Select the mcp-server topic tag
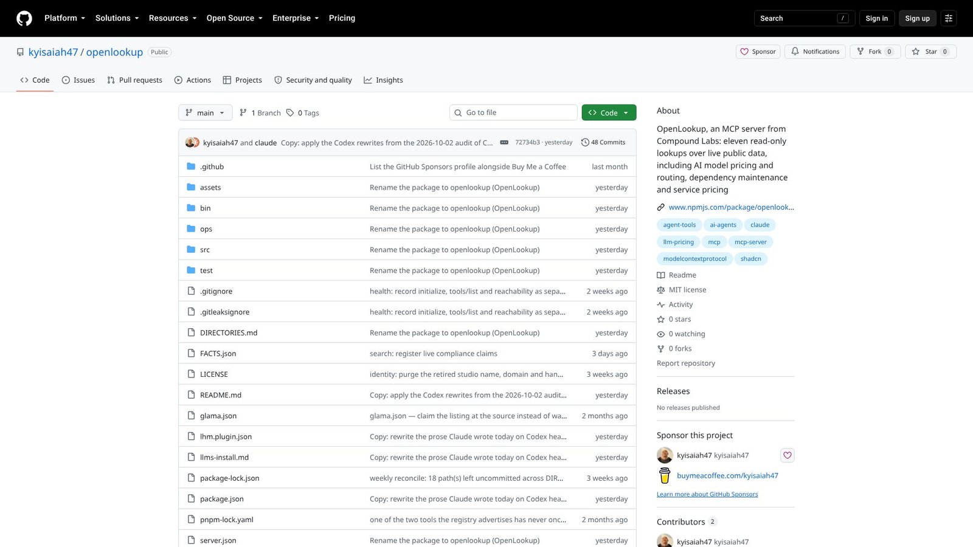 [750, 242]
